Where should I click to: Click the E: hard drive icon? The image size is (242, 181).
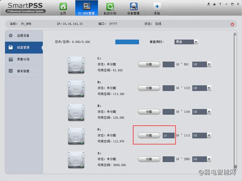(x=76, y=112)
